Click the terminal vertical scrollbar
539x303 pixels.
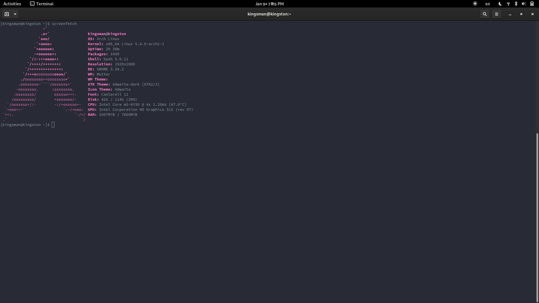coord(537,217)
